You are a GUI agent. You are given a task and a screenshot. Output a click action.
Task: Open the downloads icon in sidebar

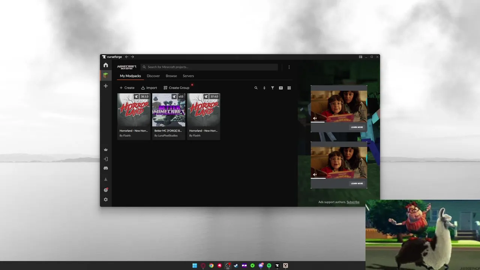point(106,180)
